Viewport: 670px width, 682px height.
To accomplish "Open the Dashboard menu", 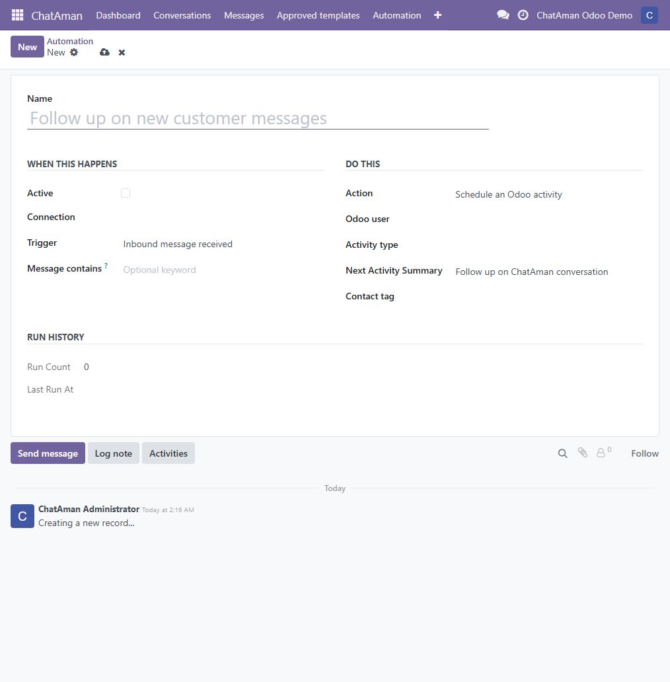I will click(118, 15).
